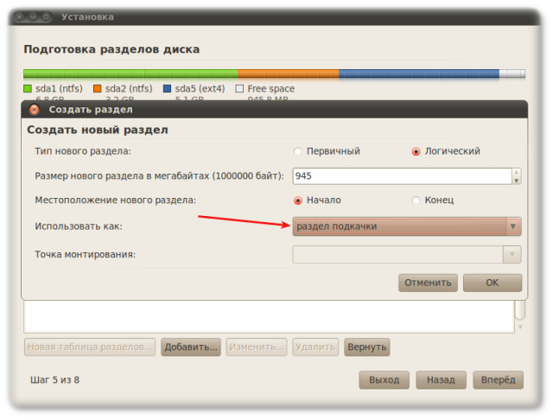Image resolution: width=553 pixels, height=420 pixels.
Task: Click the Добавить... button
Action: [x=191, y=347]
